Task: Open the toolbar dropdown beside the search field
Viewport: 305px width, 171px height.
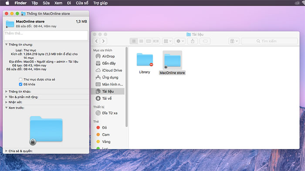Action: (234, 41)
